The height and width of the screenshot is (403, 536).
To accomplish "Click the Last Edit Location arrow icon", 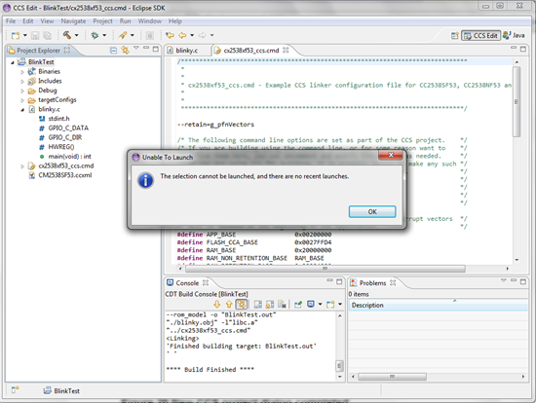I will 170,35.
